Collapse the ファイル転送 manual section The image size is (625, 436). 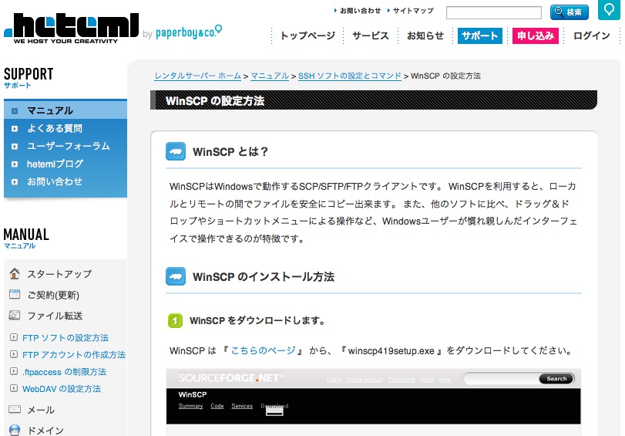55,316
